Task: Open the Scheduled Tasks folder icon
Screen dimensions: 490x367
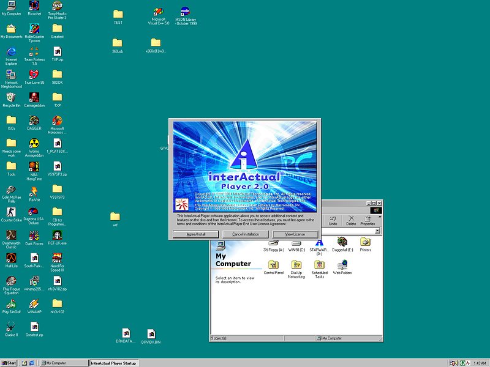Action: pyautogui.click(x=319, y=264)
